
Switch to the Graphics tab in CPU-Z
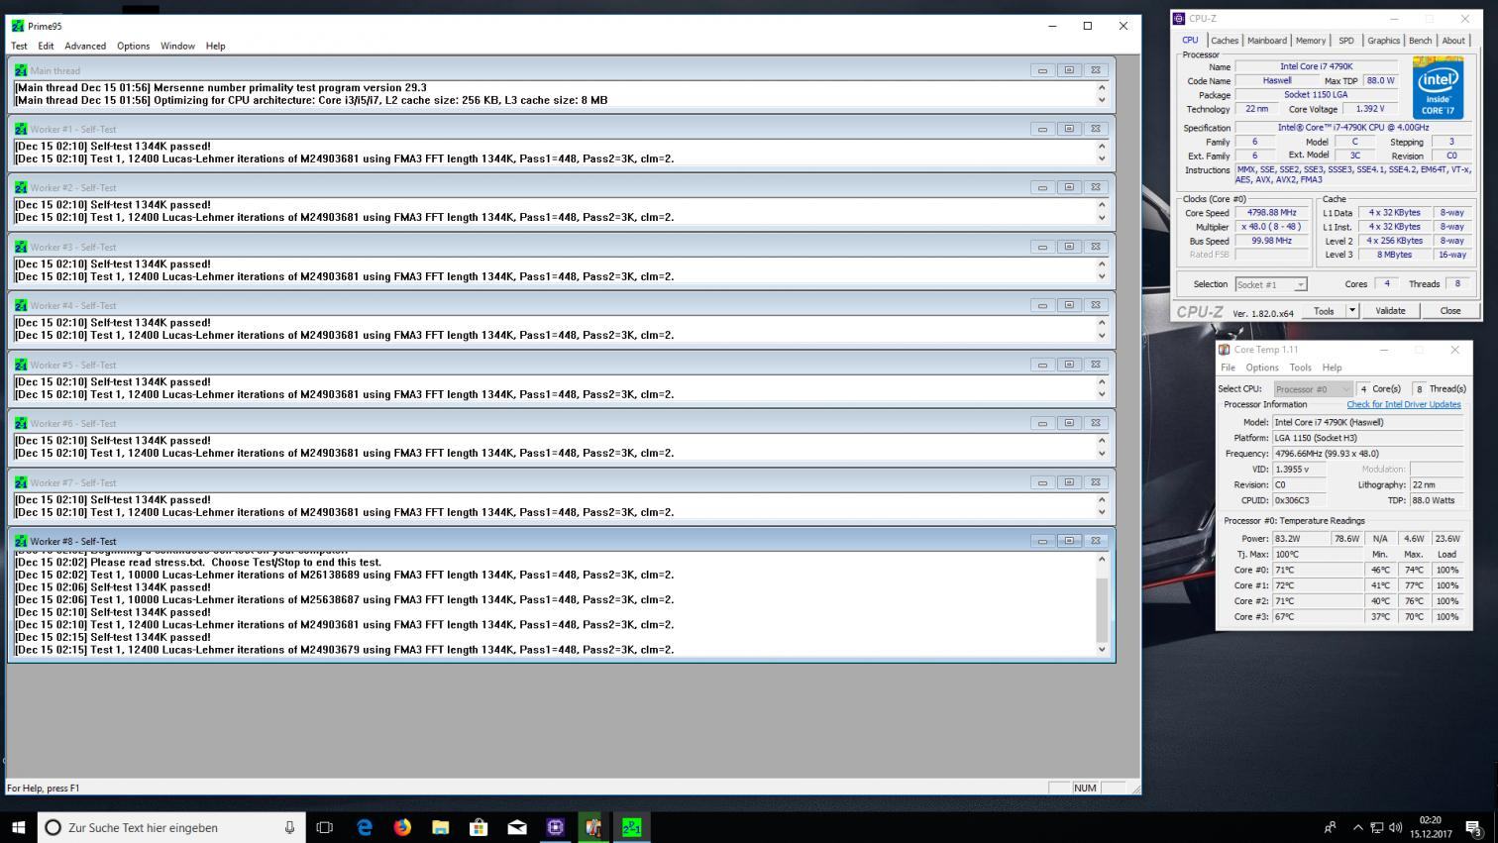(1383, 41)
